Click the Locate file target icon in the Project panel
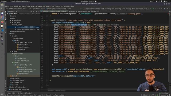 point(31,11)
